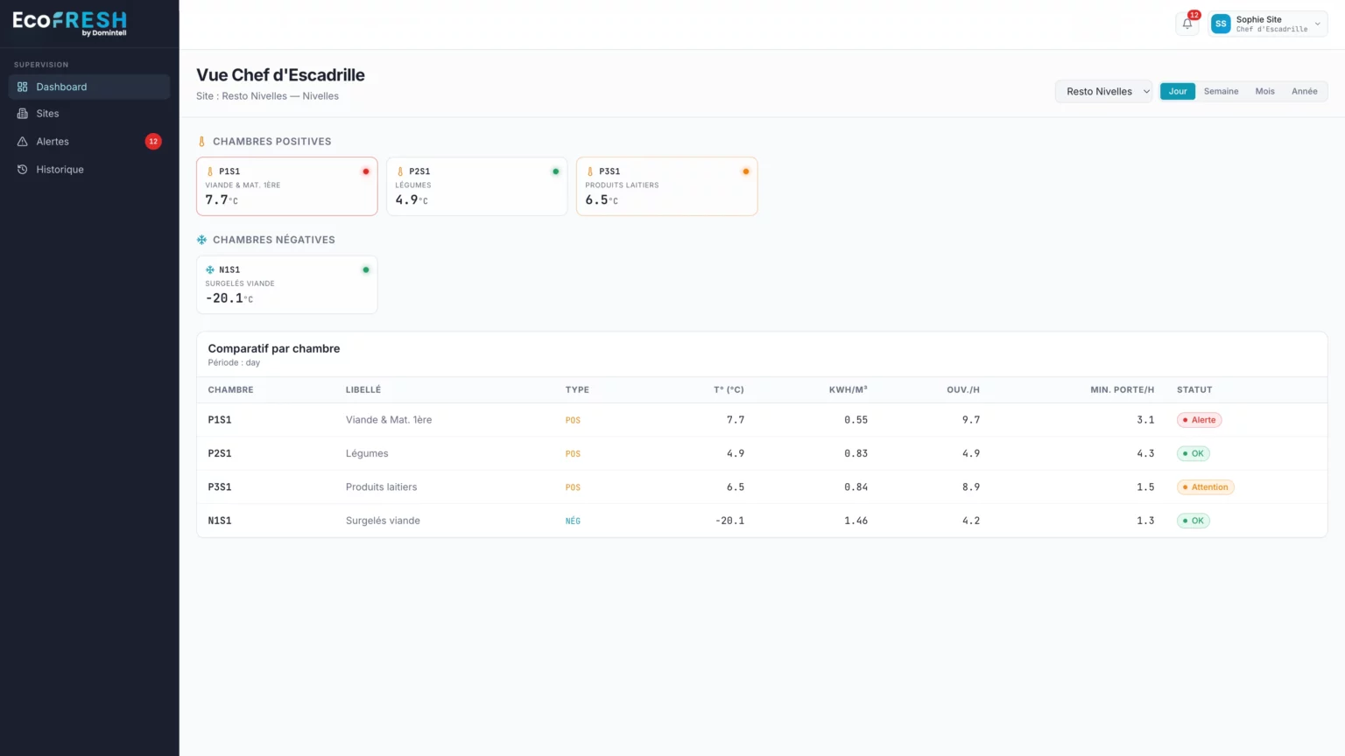This screenshot has height=756, width=1345.
Task: Go to Dashboard in the sidebar
Action: [89, 87]
